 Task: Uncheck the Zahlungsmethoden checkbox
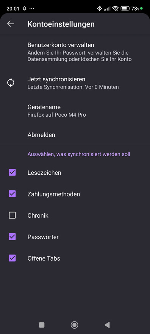pyautogui.click(x=12, y=194)
